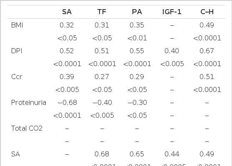Click the –0.40 Proteinuria value under TF
Screen dimensions: 232x166
point(102,103)
